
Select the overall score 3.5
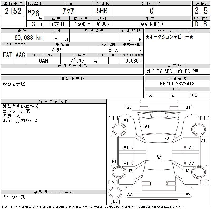coord(201,11)
